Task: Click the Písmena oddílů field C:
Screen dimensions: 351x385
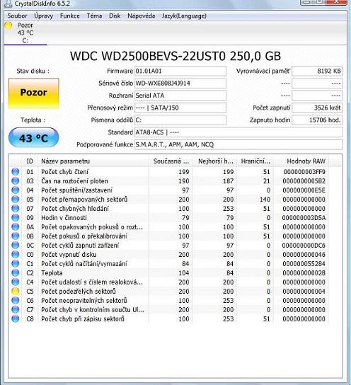Action: click(x=180, y=120)
